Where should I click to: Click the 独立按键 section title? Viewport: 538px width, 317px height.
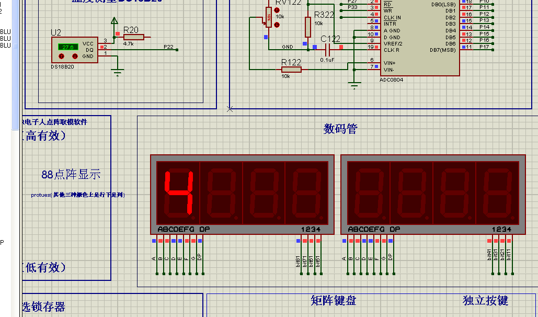pos(485,300)
